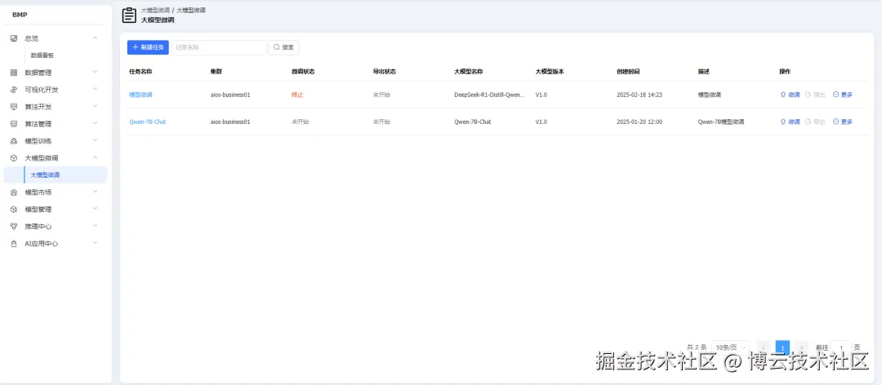Click DeepSeek-R1-Distill-Qwen model name cell
Screen dimensions: 882x385
click(489, 95)
